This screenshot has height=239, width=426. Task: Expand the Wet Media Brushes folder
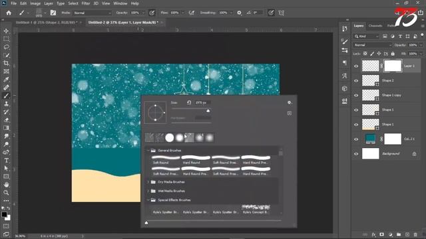tap(148, 191)
